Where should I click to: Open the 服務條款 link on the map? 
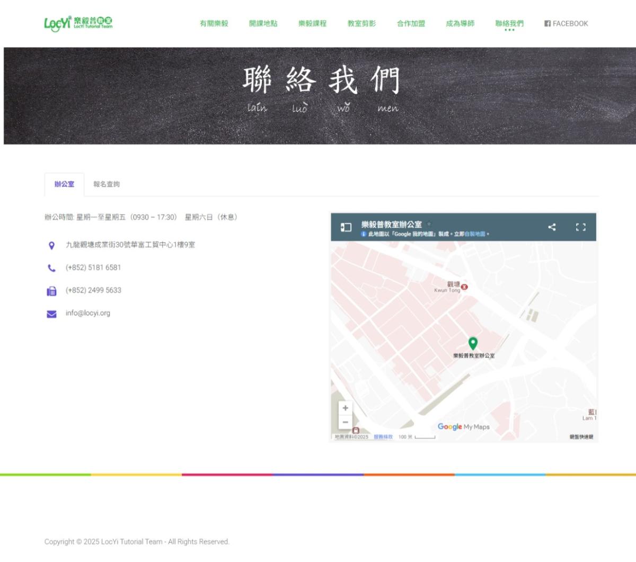click(x=383, y=437)
